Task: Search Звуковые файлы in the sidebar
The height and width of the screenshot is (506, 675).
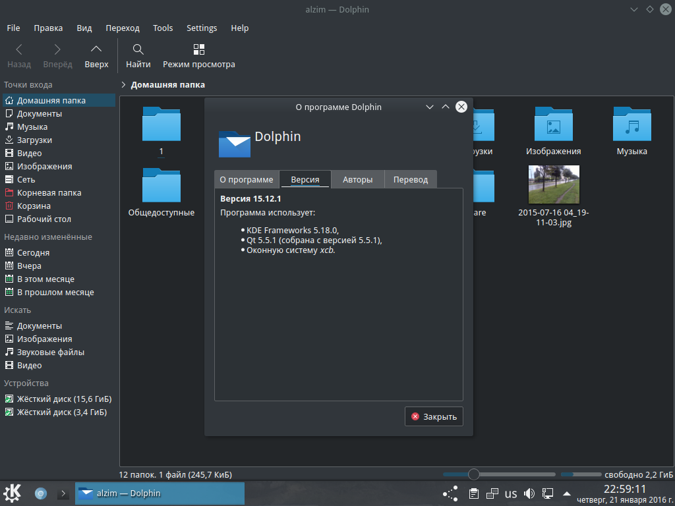Action: pos(59,352)
